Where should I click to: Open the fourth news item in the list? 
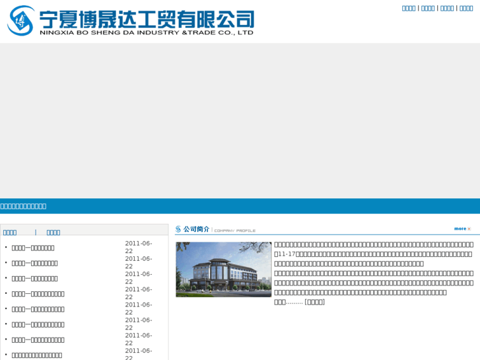click(38, 294)
